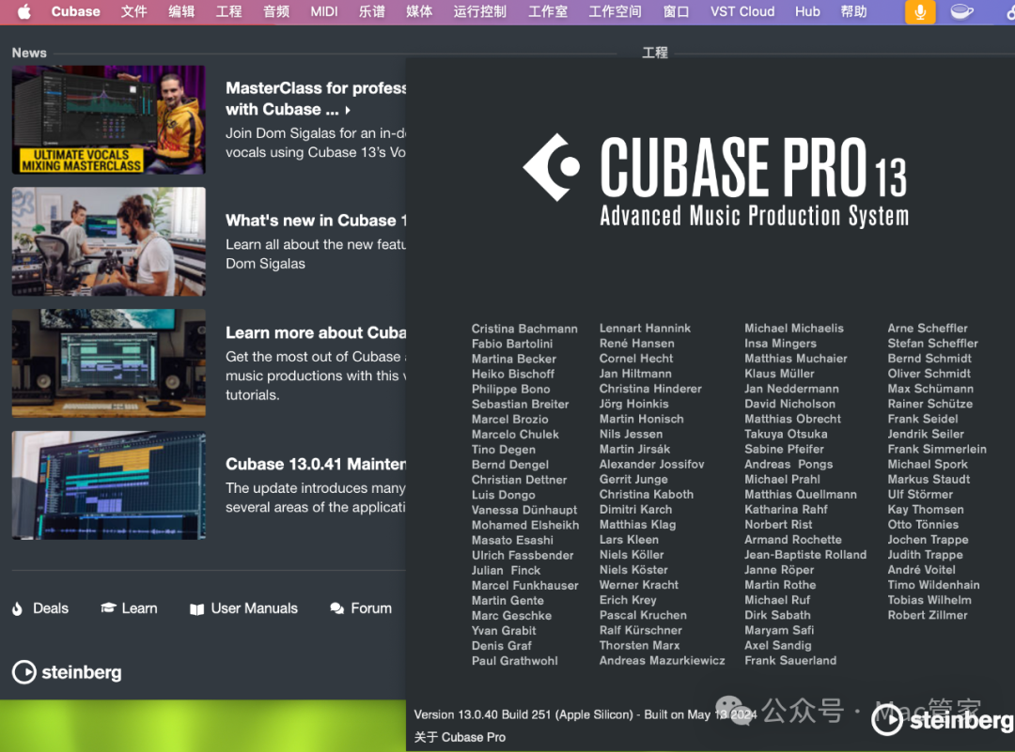Click the Steinberg logo in the Hub
The height and width of the screenshot is (752, 1015).
pos(67,672)
